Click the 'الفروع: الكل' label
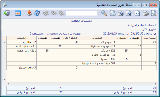This screenshot has height=97, width=160. pyautogui.click(x=149, y=29)
